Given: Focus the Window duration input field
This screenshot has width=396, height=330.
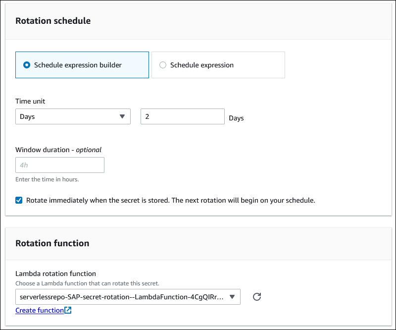Looking at the screenshot, I should click(x=60, y=165).
